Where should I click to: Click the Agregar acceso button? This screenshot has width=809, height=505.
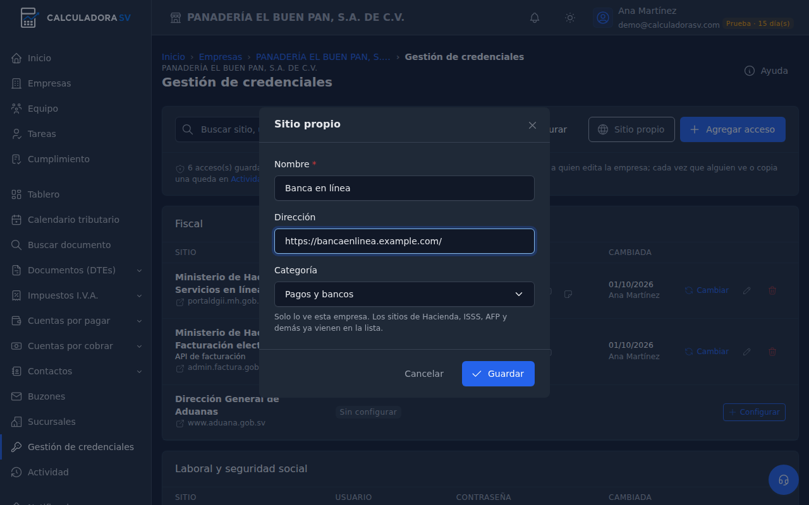733,129
